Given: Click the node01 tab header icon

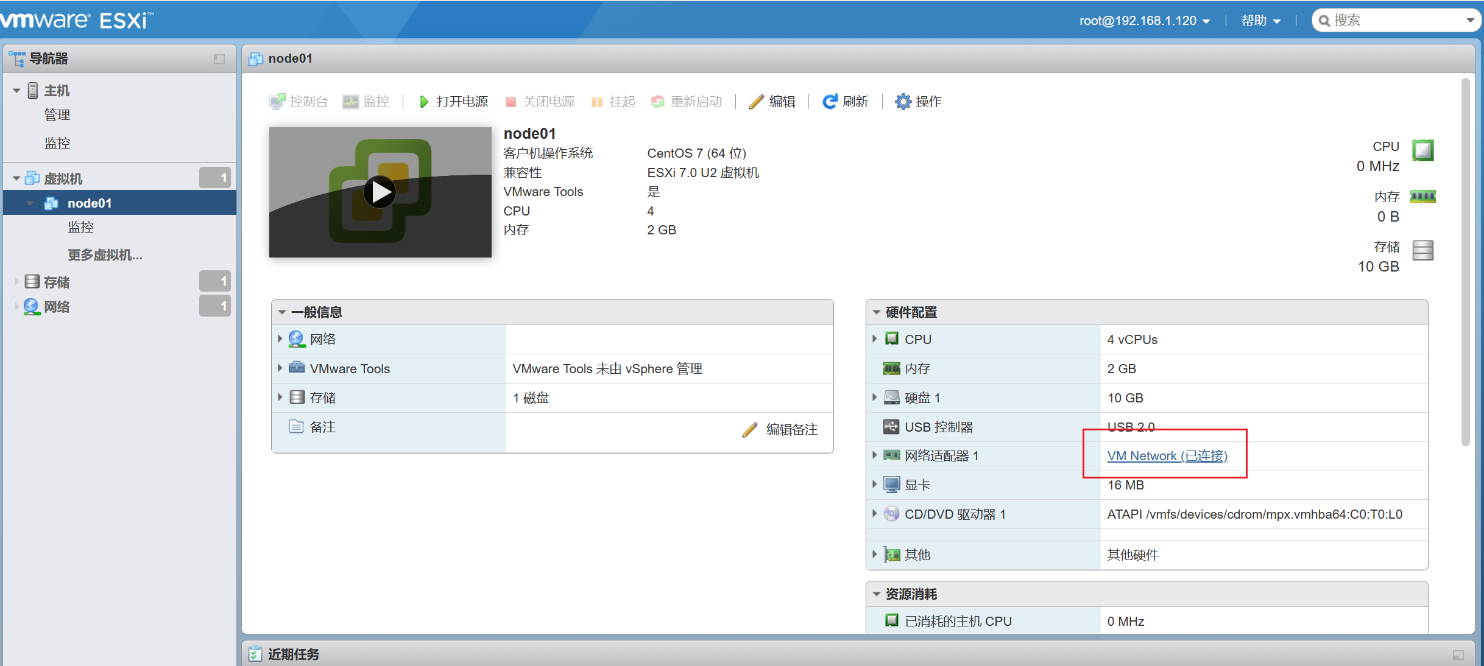Looking at the screenshot, I should 256,58.
